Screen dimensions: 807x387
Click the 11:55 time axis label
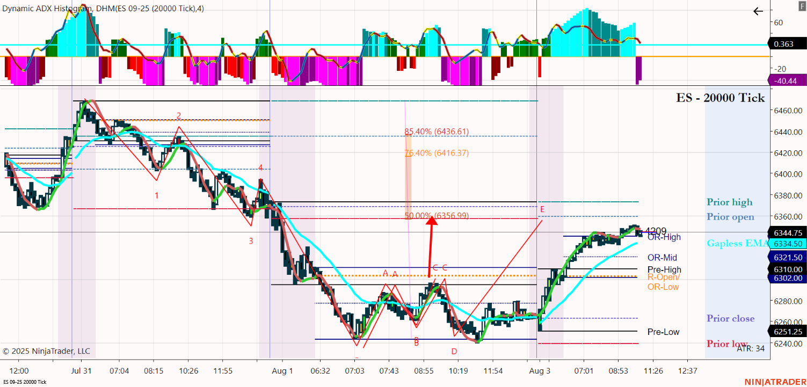pyautogui.click(x=223, y=370)
